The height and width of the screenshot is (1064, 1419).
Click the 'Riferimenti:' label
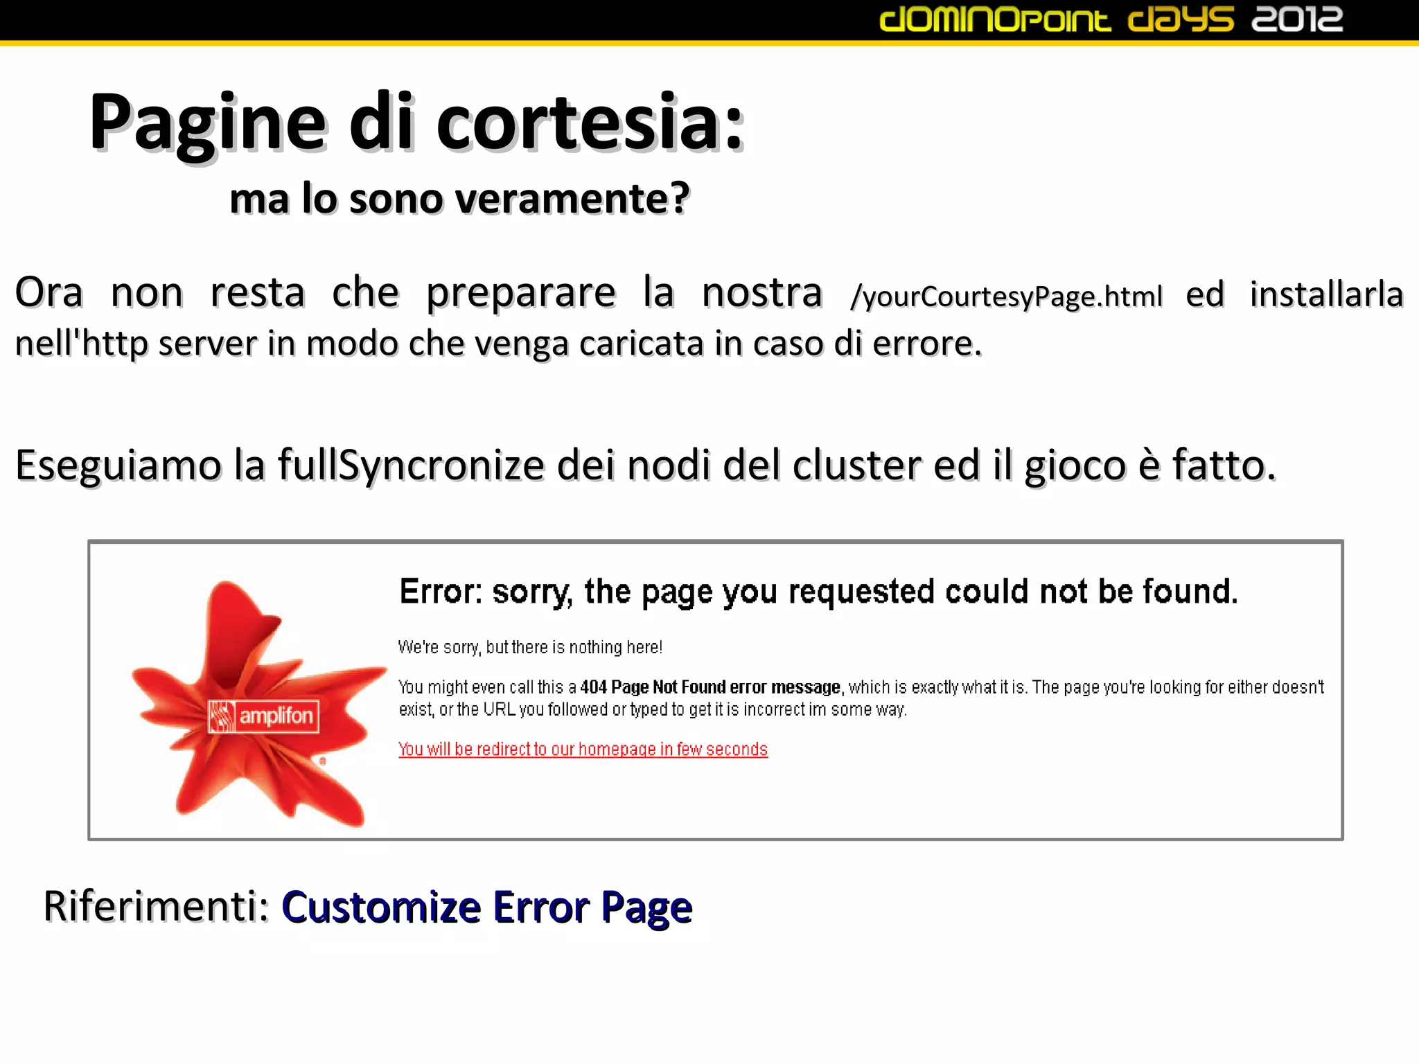point(157,905)
